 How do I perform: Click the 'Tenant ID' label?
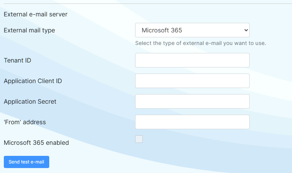(x=18, y=60)
